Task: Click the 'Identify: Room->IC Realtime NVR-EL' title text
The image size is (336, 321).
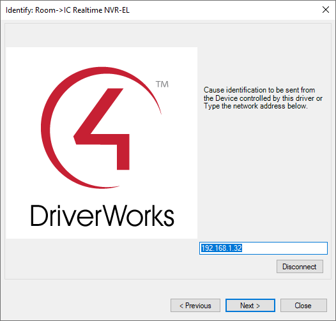Action: click(68, 10)
